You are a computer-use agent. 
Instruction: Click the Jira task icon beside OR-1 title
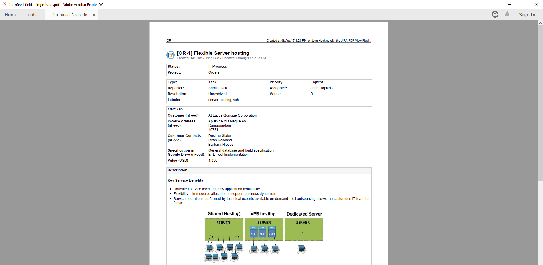coord(171,55)
